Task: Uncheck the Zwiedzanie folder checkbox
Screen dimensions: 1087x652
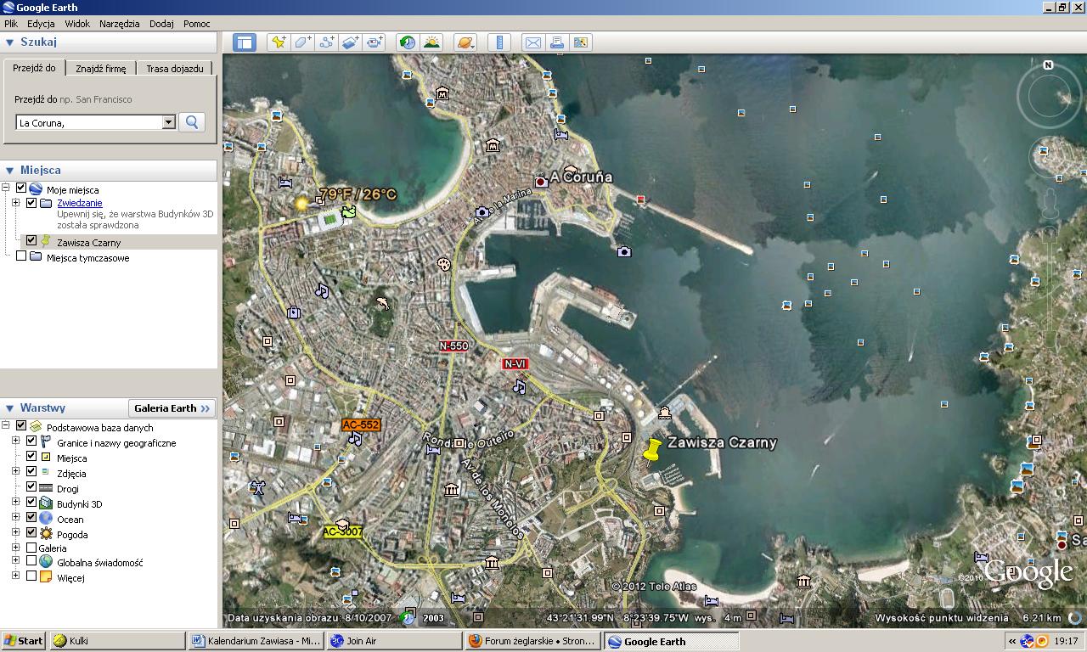Action: 31,203
